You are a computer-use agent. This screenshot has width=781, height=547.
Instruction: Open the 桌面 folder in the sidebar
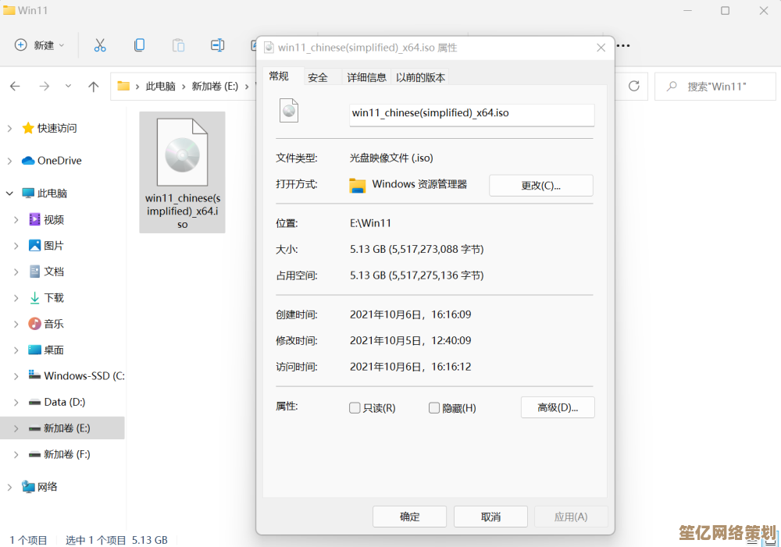(x=54, y=350)
